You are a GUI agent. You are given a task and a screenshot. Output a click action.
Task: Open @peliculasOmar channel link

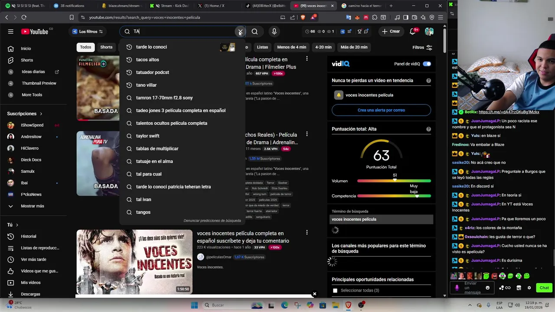click(219, 257)
